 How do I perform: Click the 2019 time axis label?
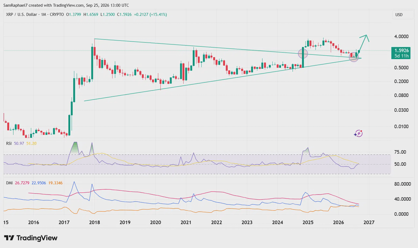[x=125, y=222]
